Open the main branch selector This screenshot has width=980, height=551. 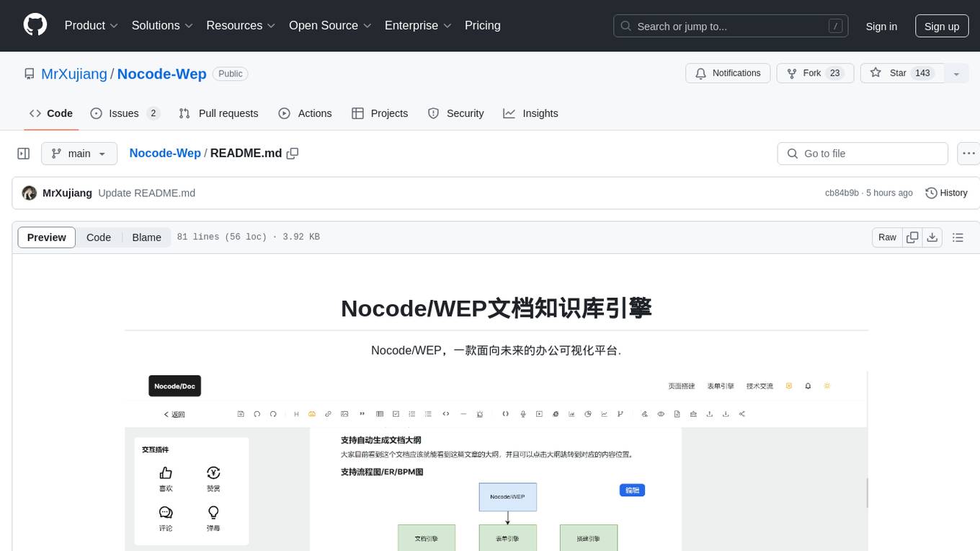[79, 154]
